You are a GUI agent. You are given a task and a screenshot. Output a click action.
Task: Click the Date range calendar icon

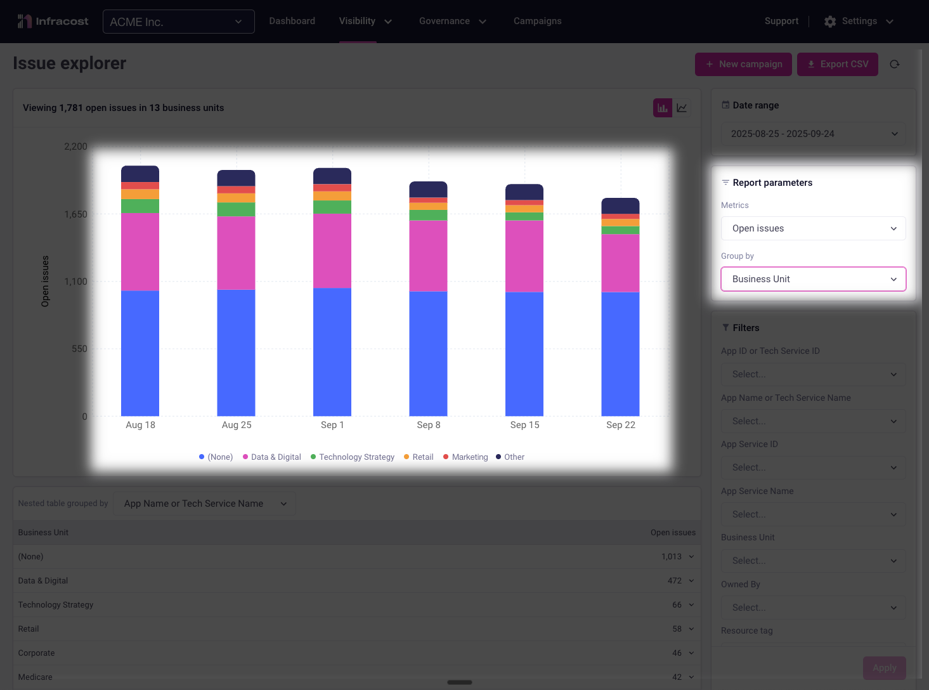coord(725,105)
